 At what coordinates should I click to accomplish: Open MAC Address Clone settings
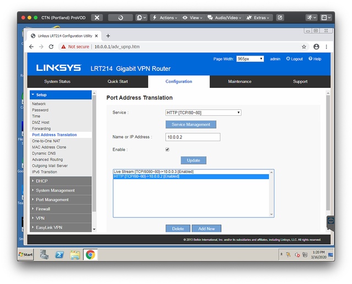[49, 147]
